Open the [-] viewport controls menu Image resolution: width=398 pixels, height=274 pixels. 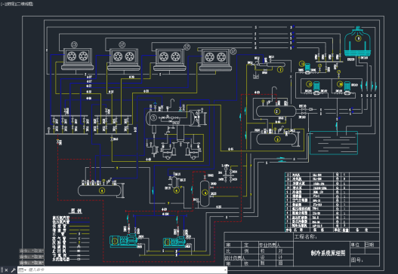point(2,4)
